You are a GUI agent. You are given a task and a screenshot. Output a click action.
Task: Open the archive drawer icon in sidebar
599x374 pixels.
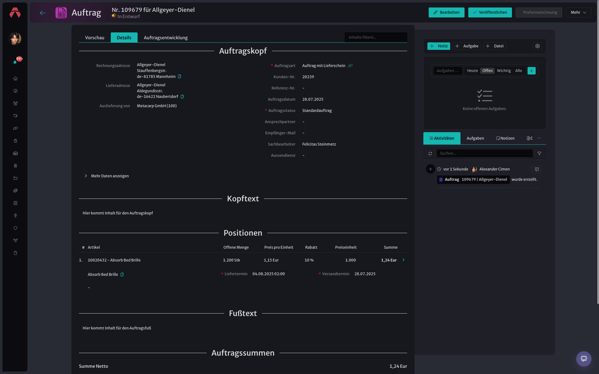click(x=15, y=203)
